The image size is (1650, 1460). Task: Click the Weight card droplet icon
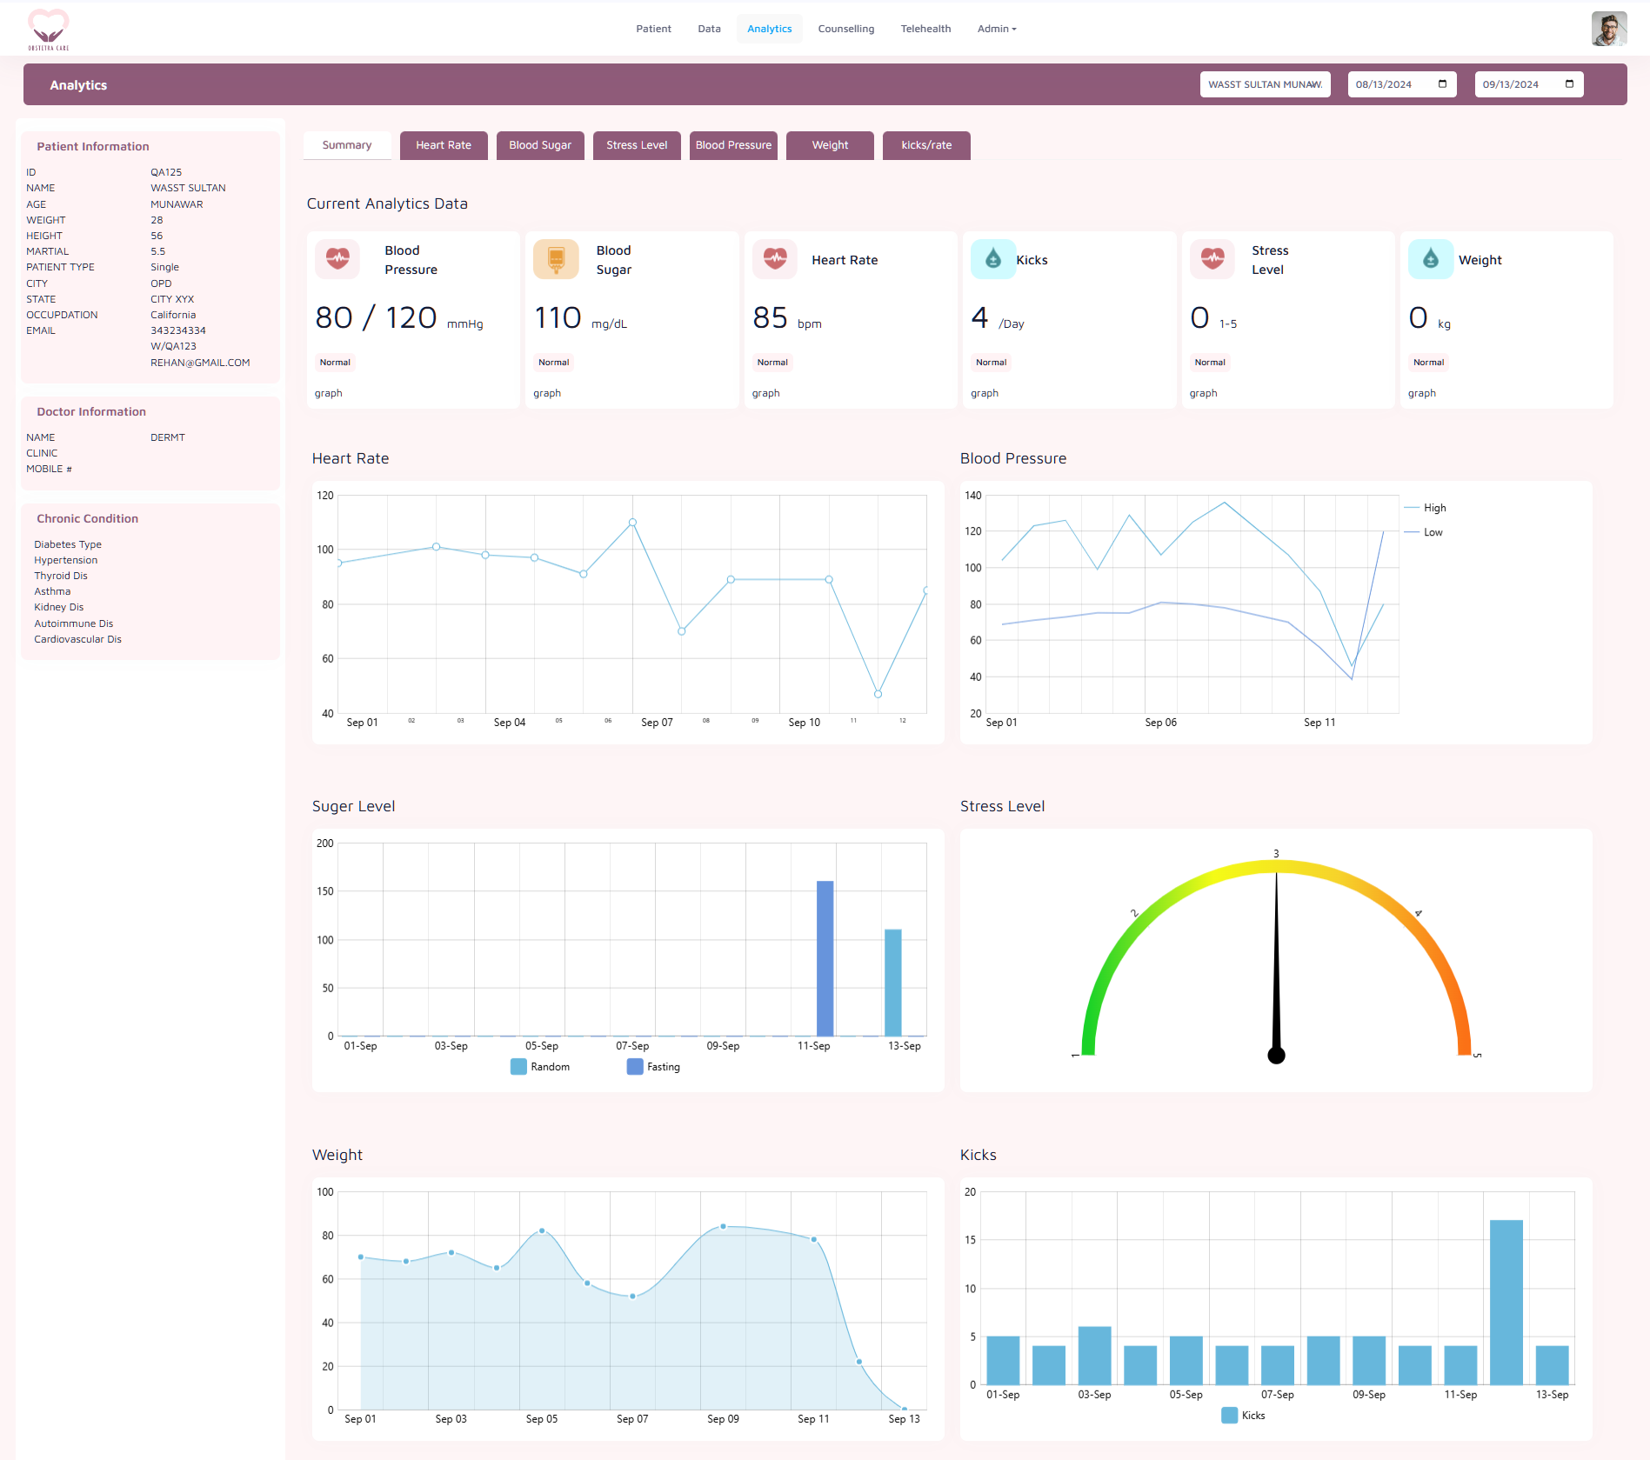pyautogui.click(x=1430, y=259)
